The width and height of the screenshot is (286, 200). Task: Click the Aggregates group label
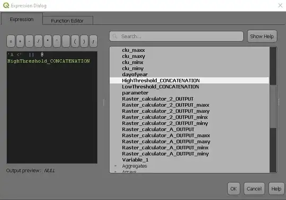coord(135,166)
